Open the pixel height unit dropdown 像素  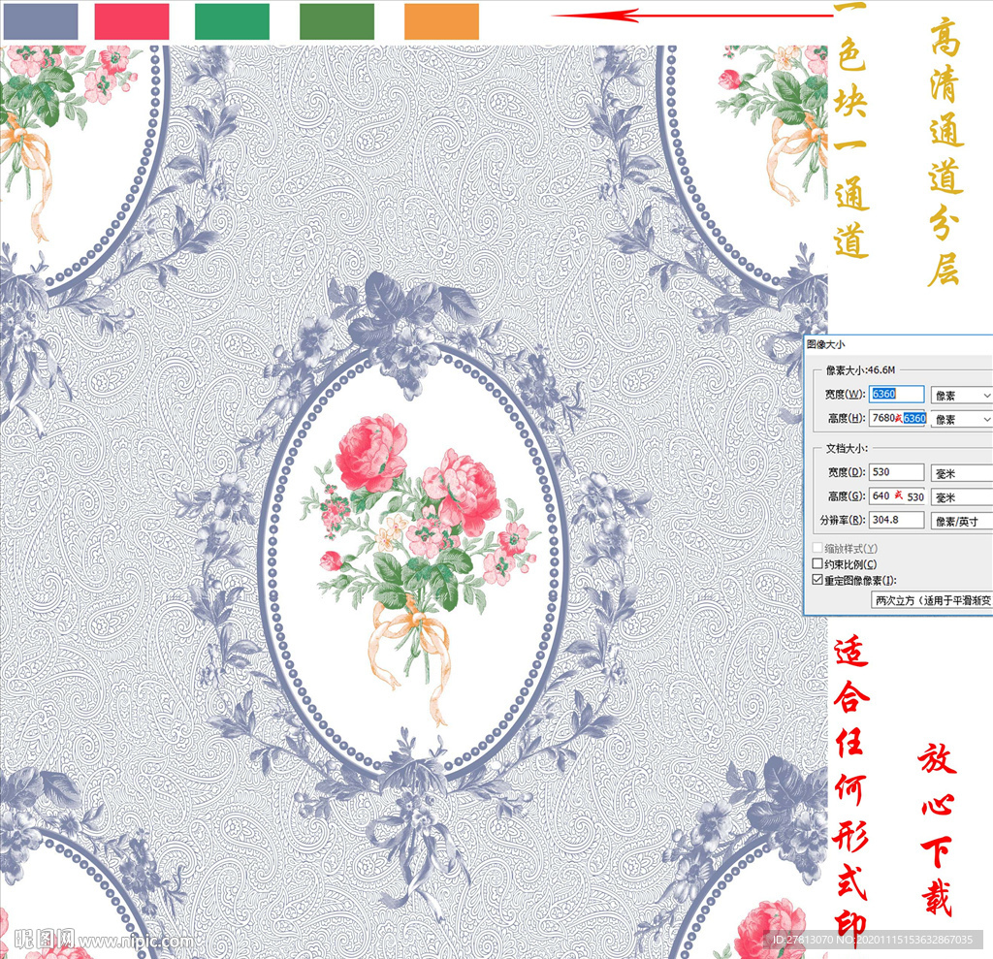(x=961, y=419)
